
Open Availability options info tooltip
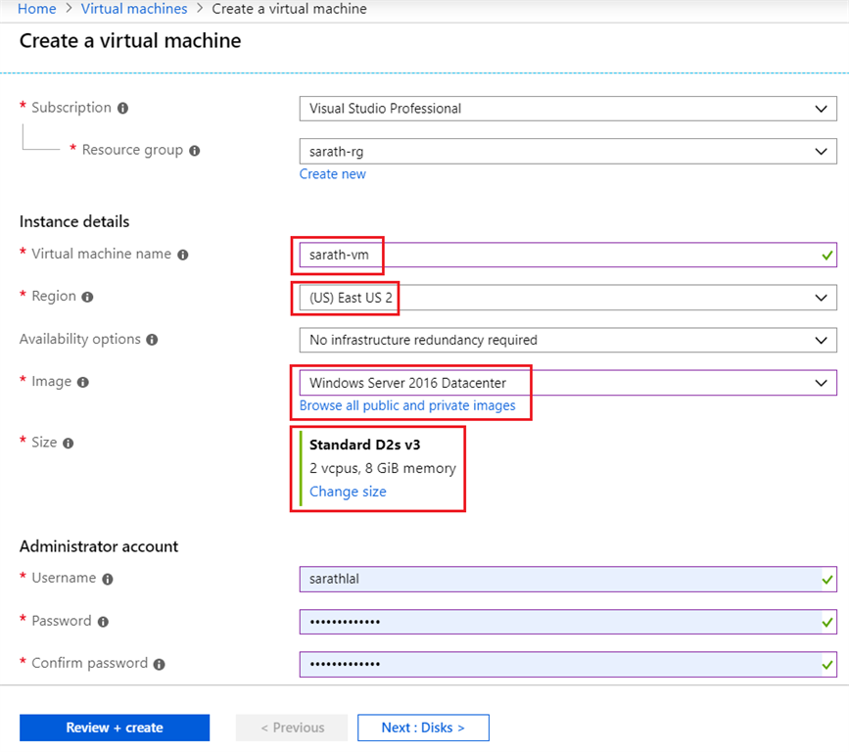click(152, 340)
